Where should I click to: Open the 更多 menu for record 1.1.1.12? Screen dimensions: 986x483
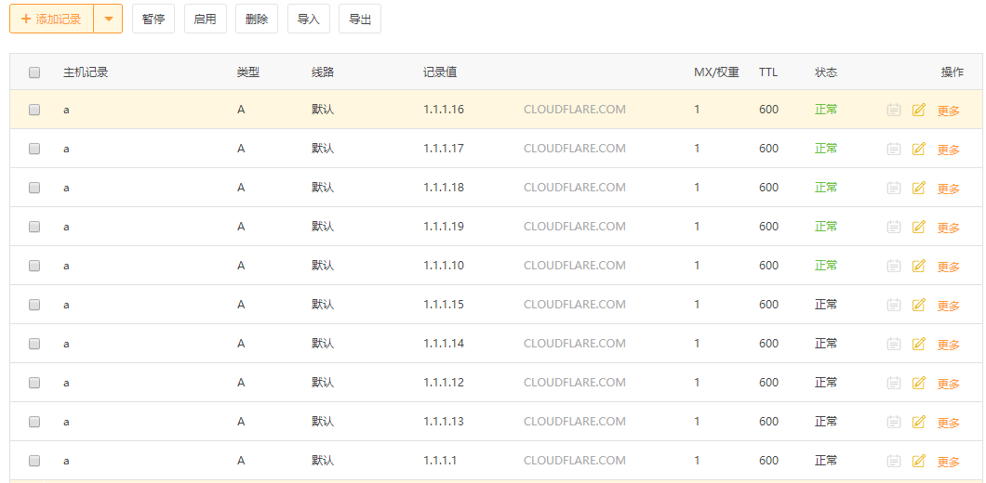[x=949, y=384]
